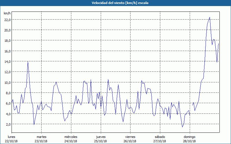Viewport: 231px width, 144px height.
Task: Click the lowest wind dip late sábado
Action: click(182, 127)
